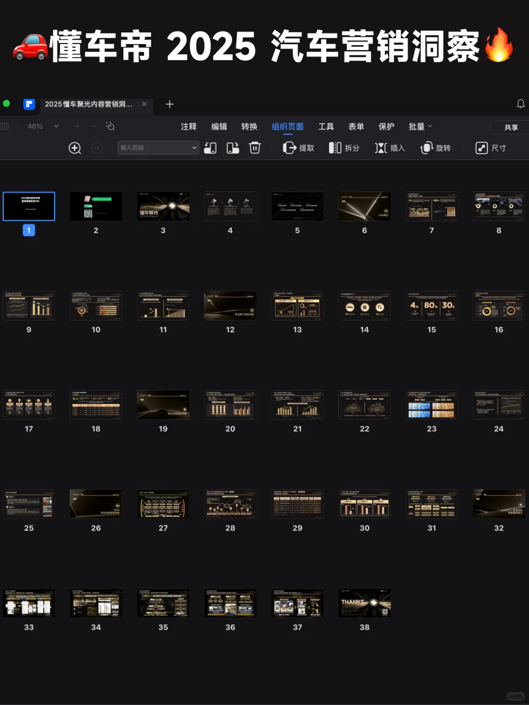Click the 旋转 rotate button
The image size is (529, 705).
(x=435, y=148)
